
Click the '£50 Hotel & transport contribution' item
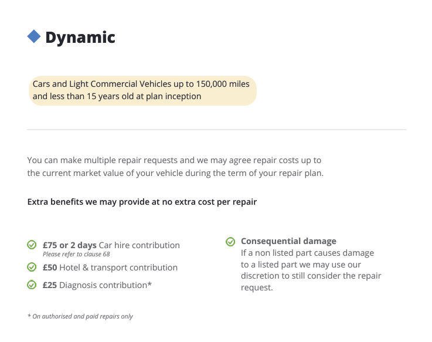pyautogui.click(x=110, y=267)
